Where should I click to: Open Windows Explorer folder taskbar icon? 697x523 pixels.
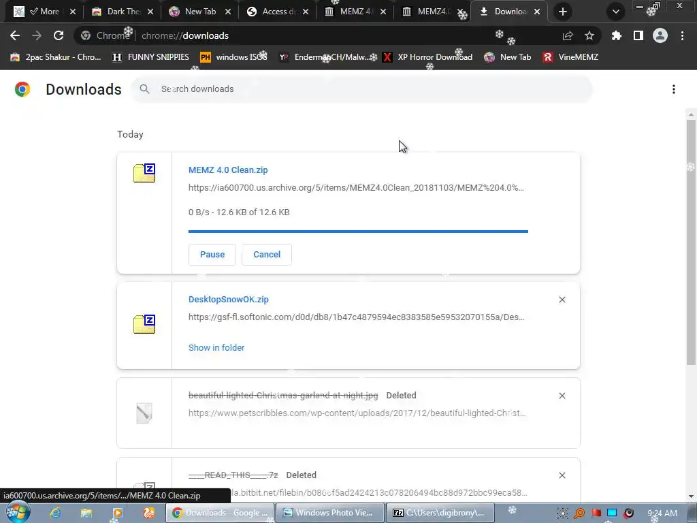(86, 513)
